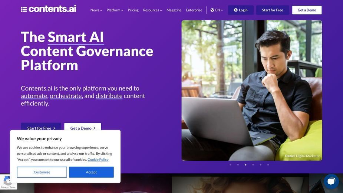Click arrow on hero Get a Demo button
The image size is (343, 193).
click(x=94, y=128)
